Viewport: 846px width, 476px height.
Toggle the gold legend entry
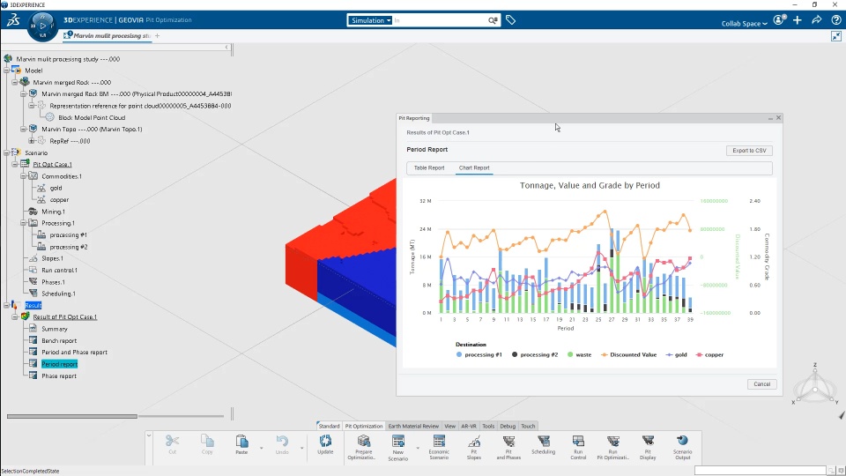pyautogui.click(x=677, y=355)
